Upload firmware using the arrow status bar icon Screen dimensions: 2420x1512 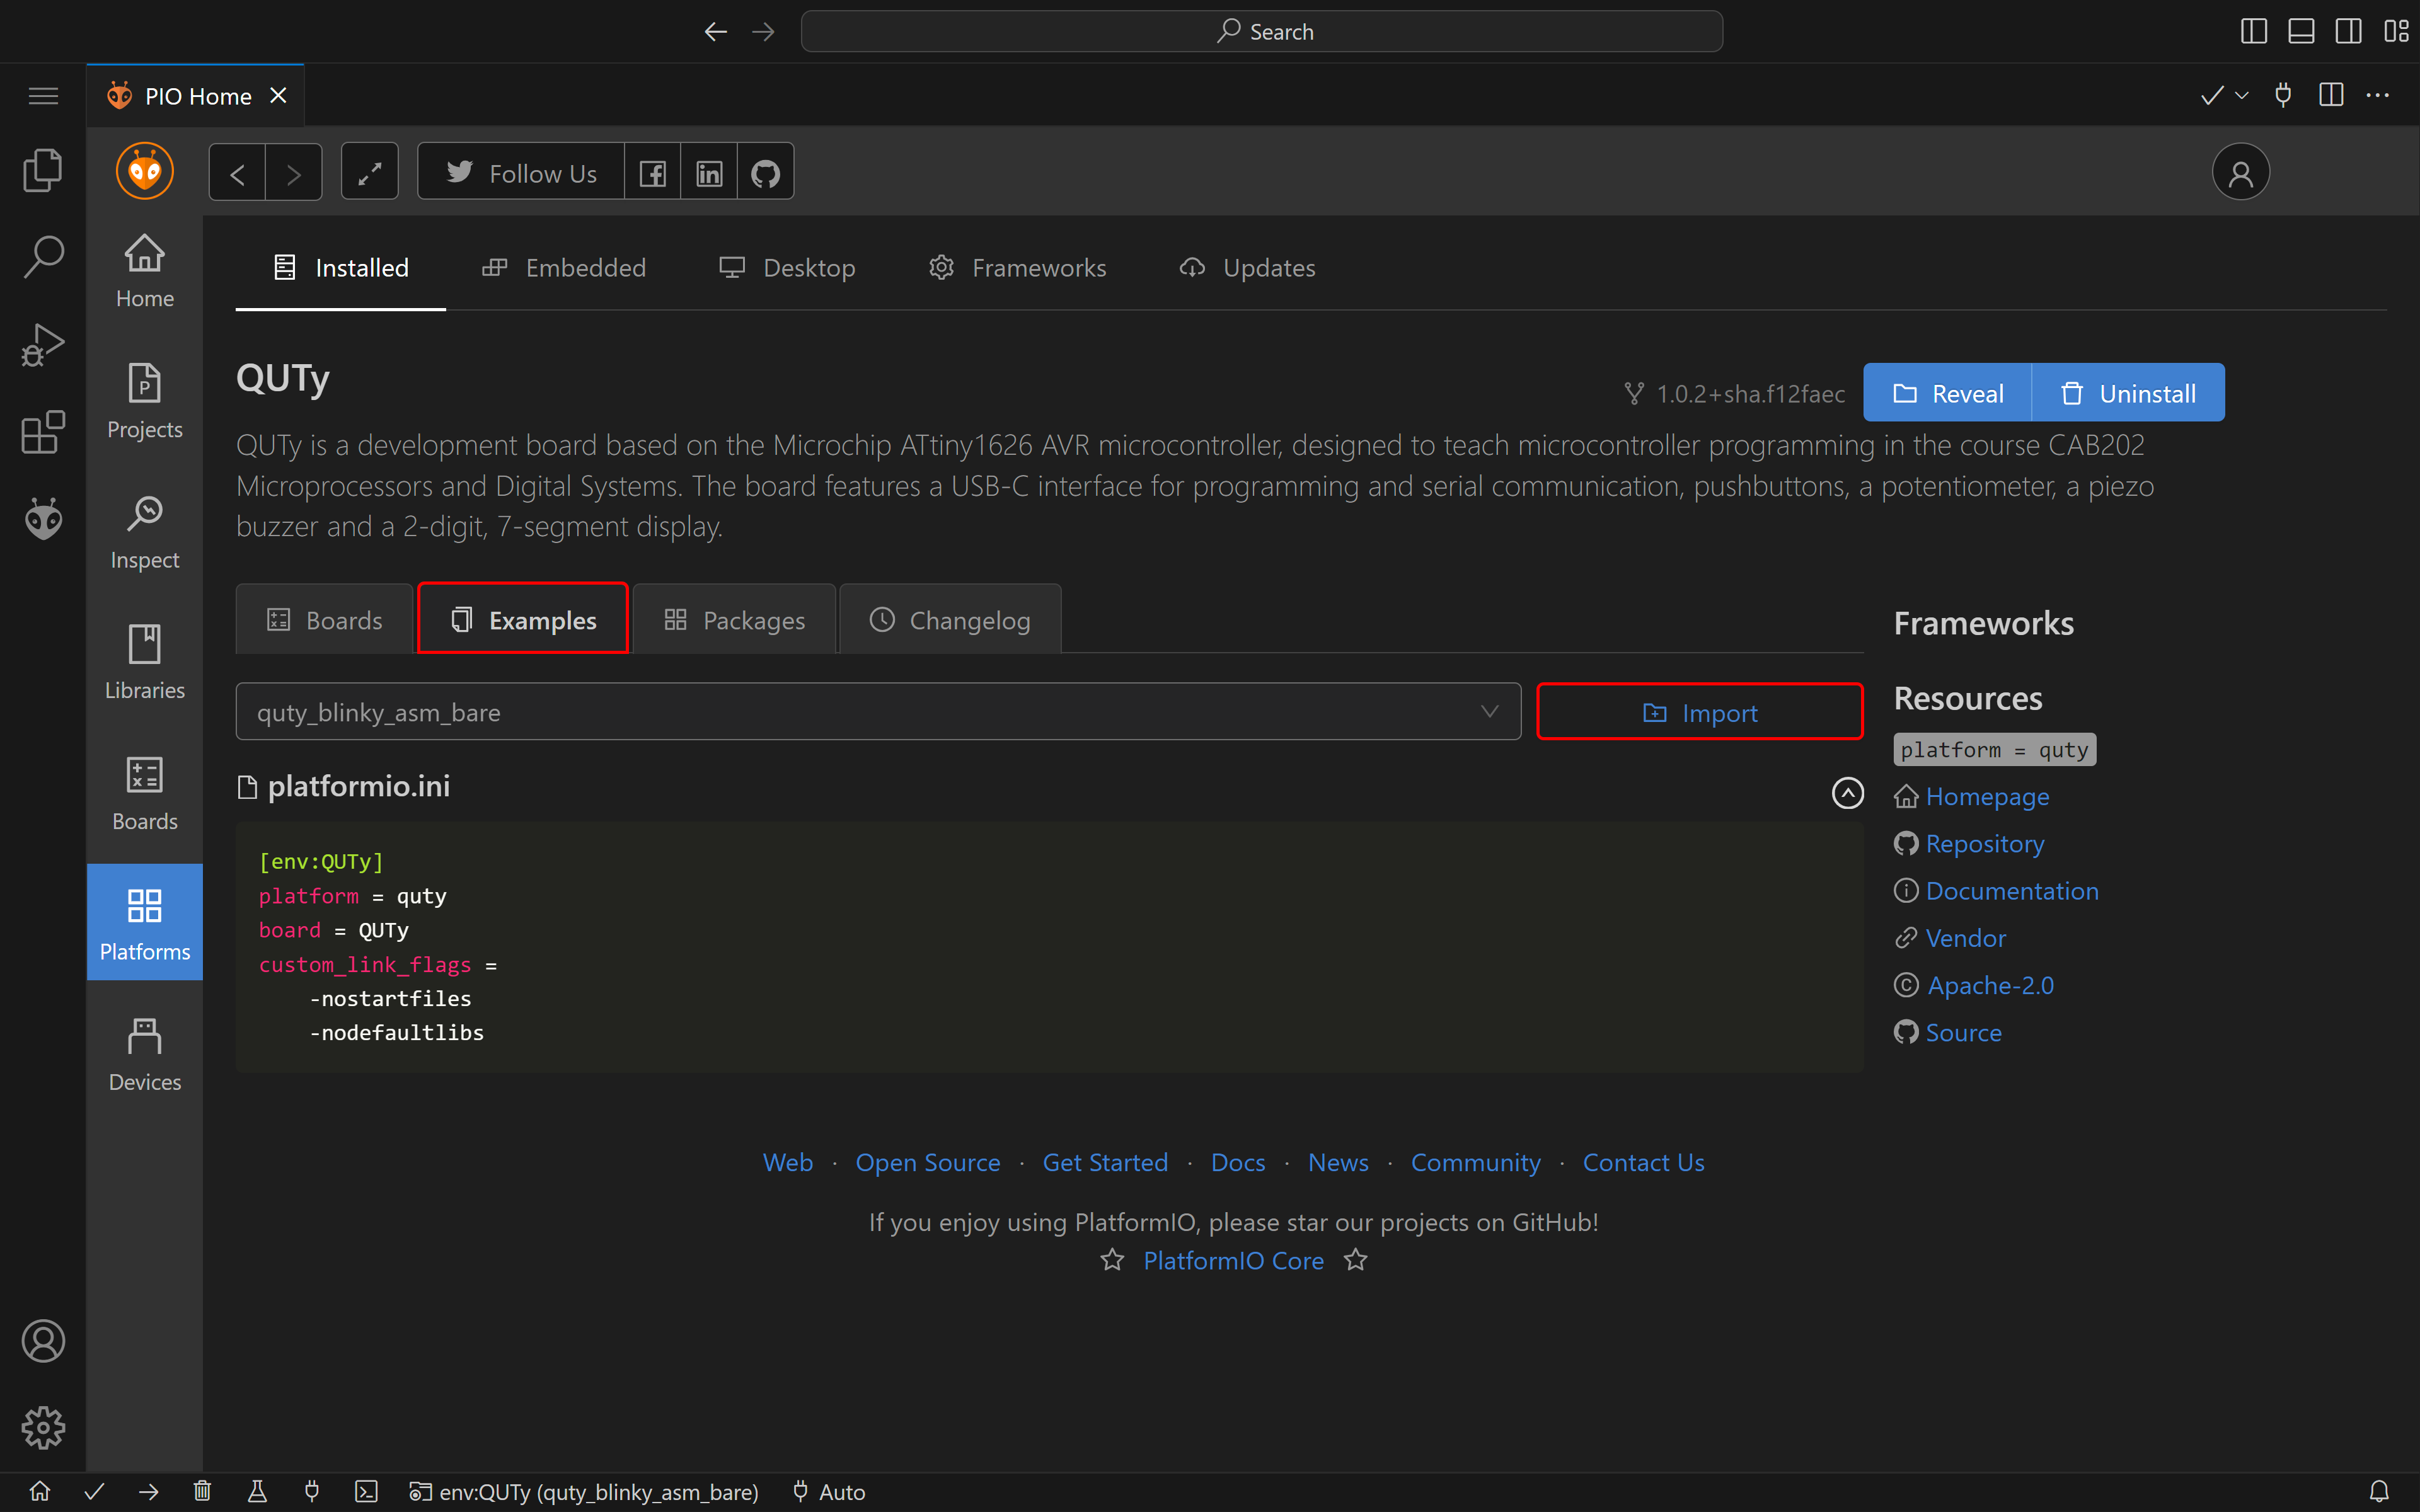pos(148,1491)
